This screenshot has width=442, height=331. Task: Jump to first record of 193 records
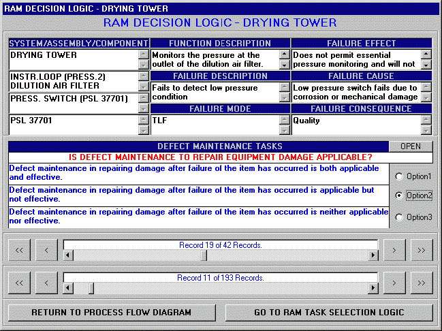(x=19, y=283)
